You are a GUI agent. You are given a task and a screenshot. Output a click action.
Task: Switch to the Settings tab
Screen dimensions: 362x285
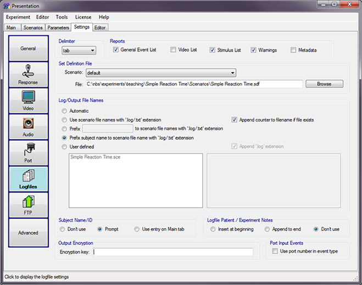(82, 27)
